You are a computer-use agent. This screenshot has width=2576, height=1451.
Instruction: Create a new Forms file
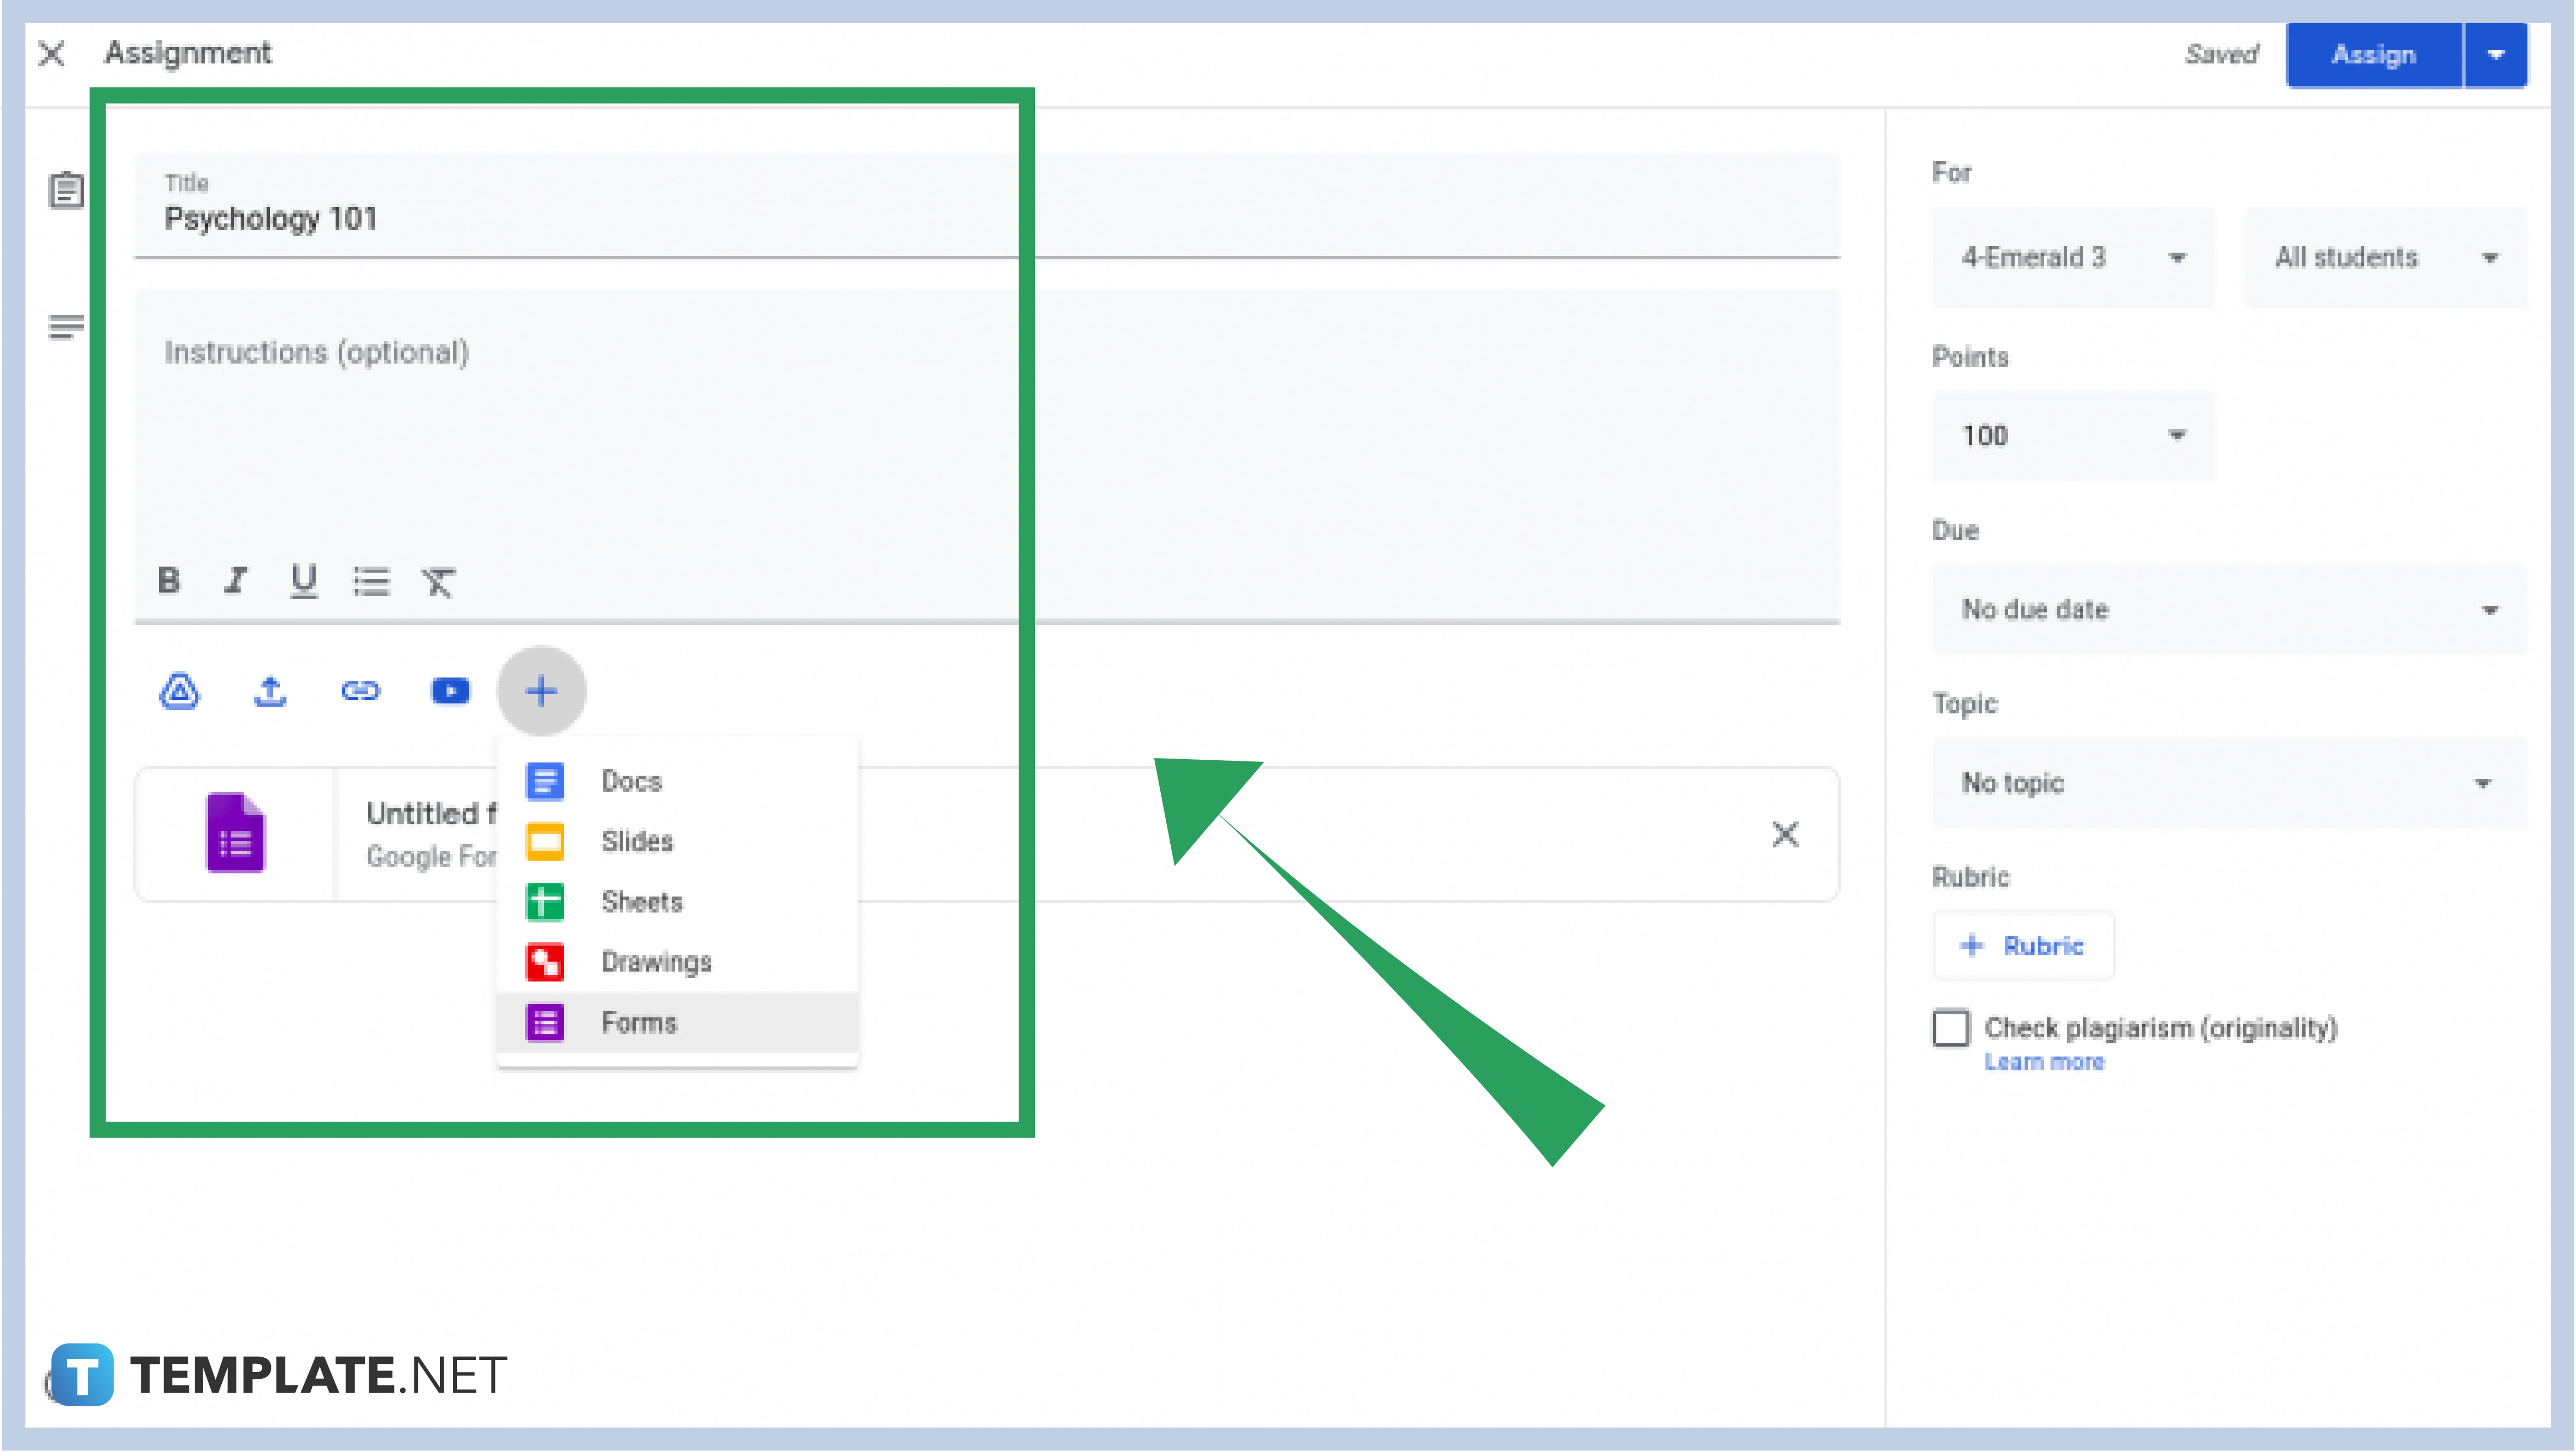click(x=678, y=1022)
